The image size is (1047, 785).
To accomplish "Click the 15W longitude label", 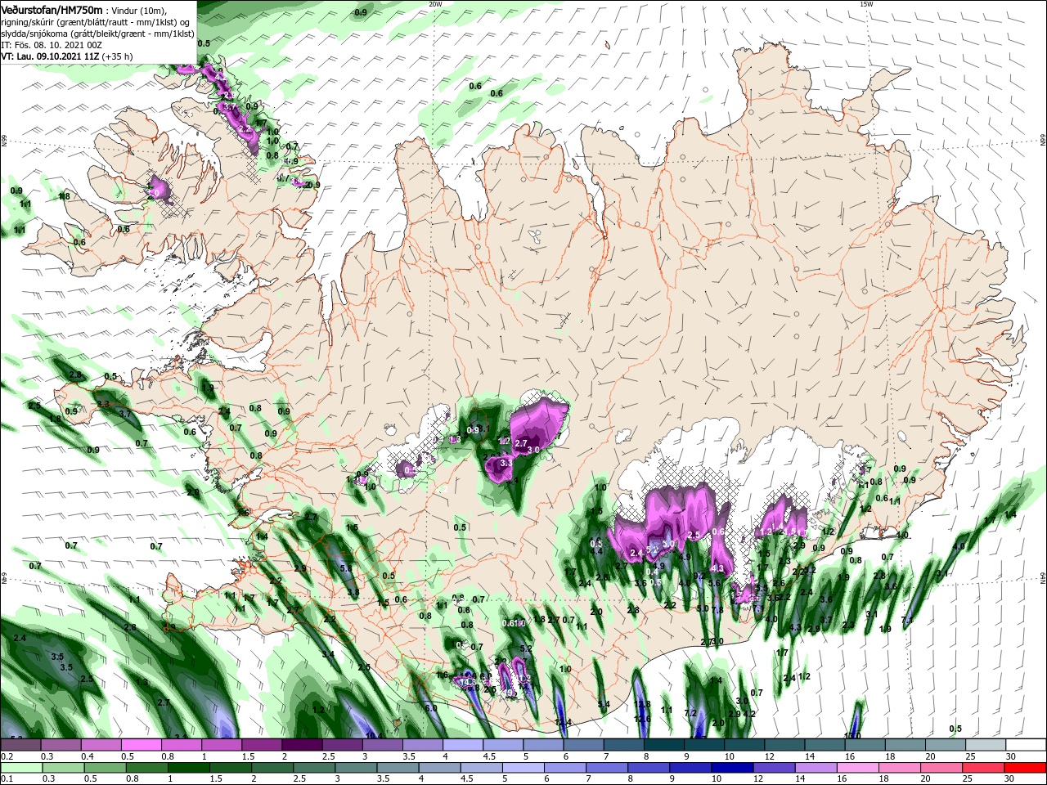I will (x=866, y=4).
